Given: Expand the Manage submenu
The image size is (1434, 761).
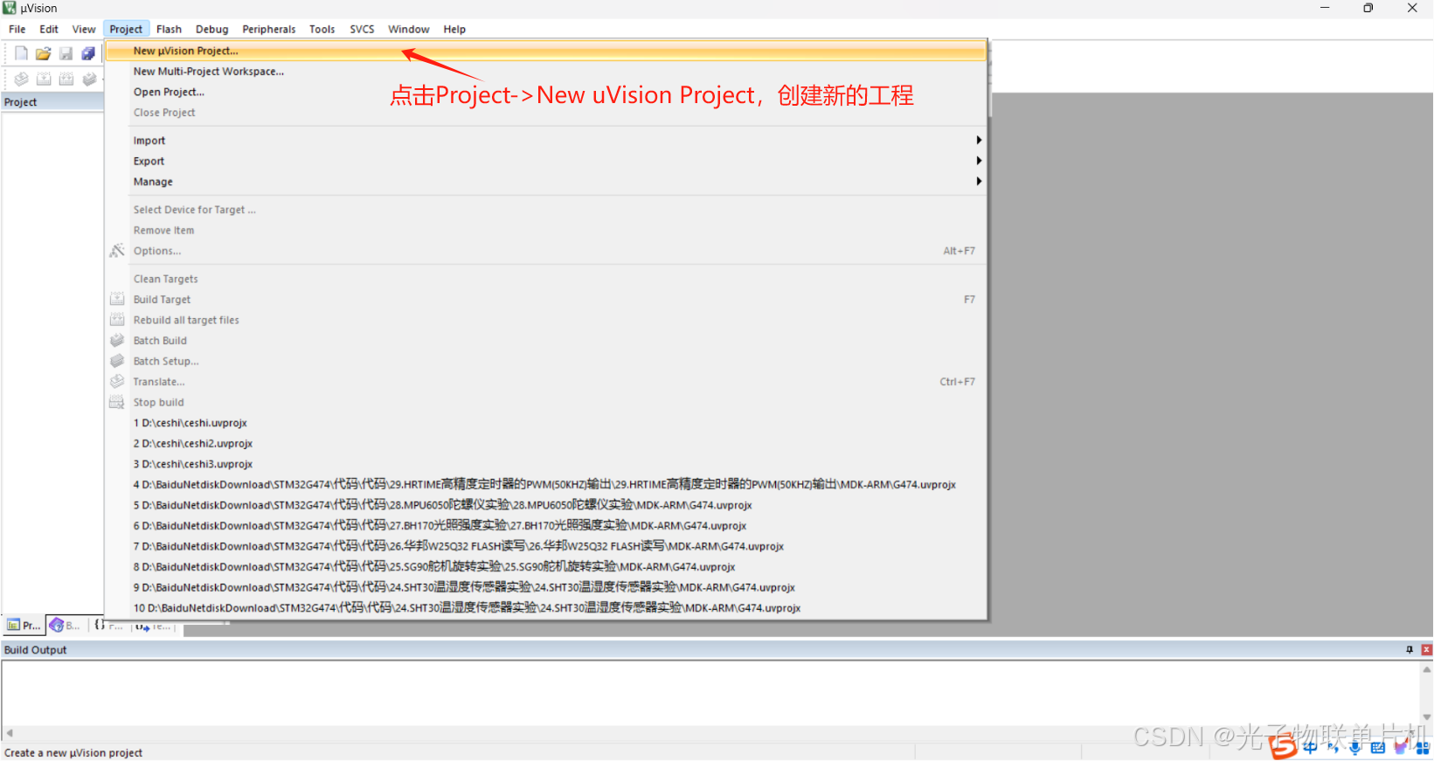Looking at the screenshot, I should point(546,182).
